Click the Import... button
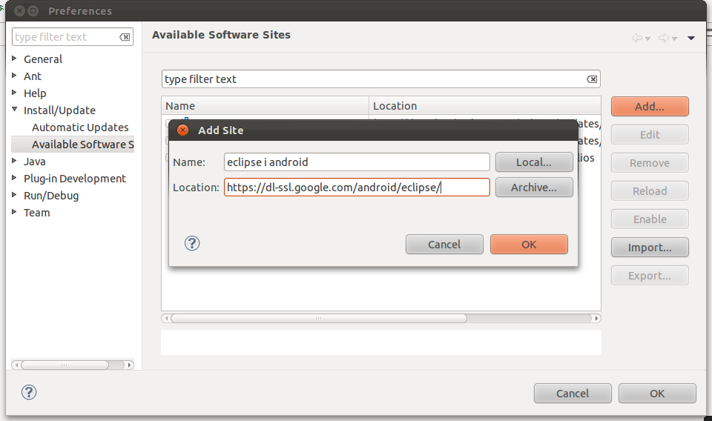The height and width of the screenshot is (421, 712). click(x=650, y=248)
